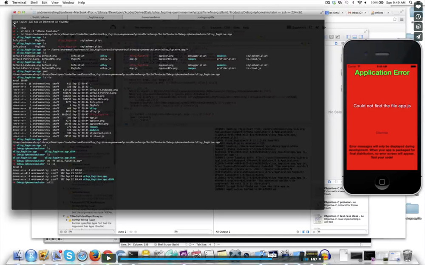425x265 pixels.
Task: Click the grid view icon in Xcode's library
Action: (314, 232)
